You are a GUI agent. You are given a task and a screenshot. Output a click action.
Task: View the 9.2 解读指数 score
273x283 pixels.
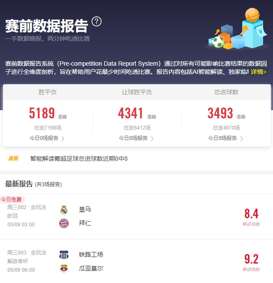(x=251, y=262)
